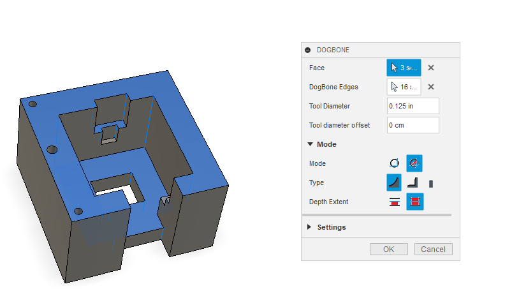Viewport: 512px width, 305px height.
Task: Collapse the DOGBONE dialog with minus icon
Action: coord(307,50)
